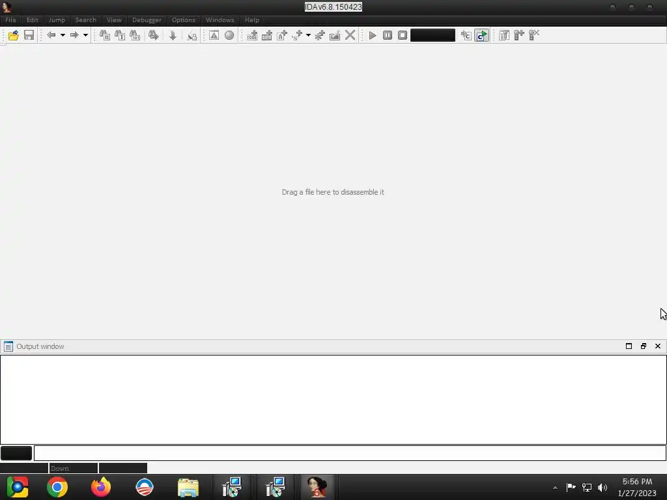Open the Search menu
The image size is (667, 500).
[85, 20]
